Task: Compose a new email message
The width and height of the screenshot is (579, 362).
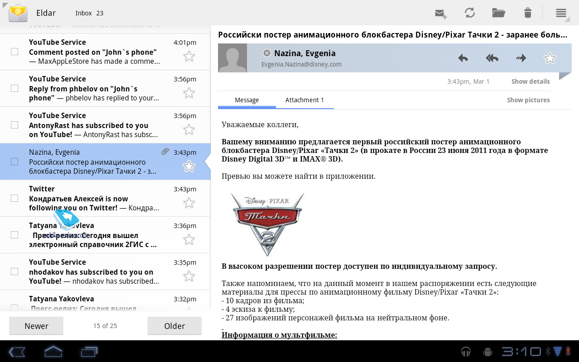Action: point(441,14)
